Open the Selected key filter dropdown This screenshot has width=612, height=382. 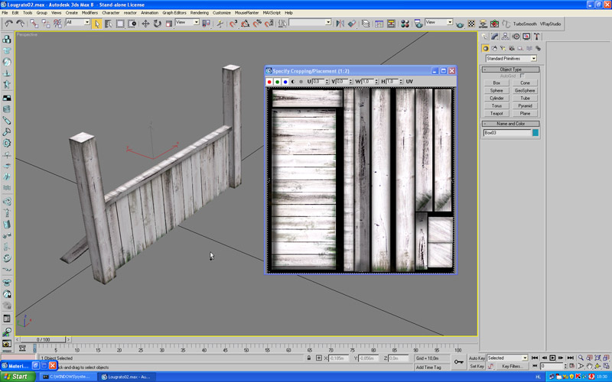[x=524, y=358]
